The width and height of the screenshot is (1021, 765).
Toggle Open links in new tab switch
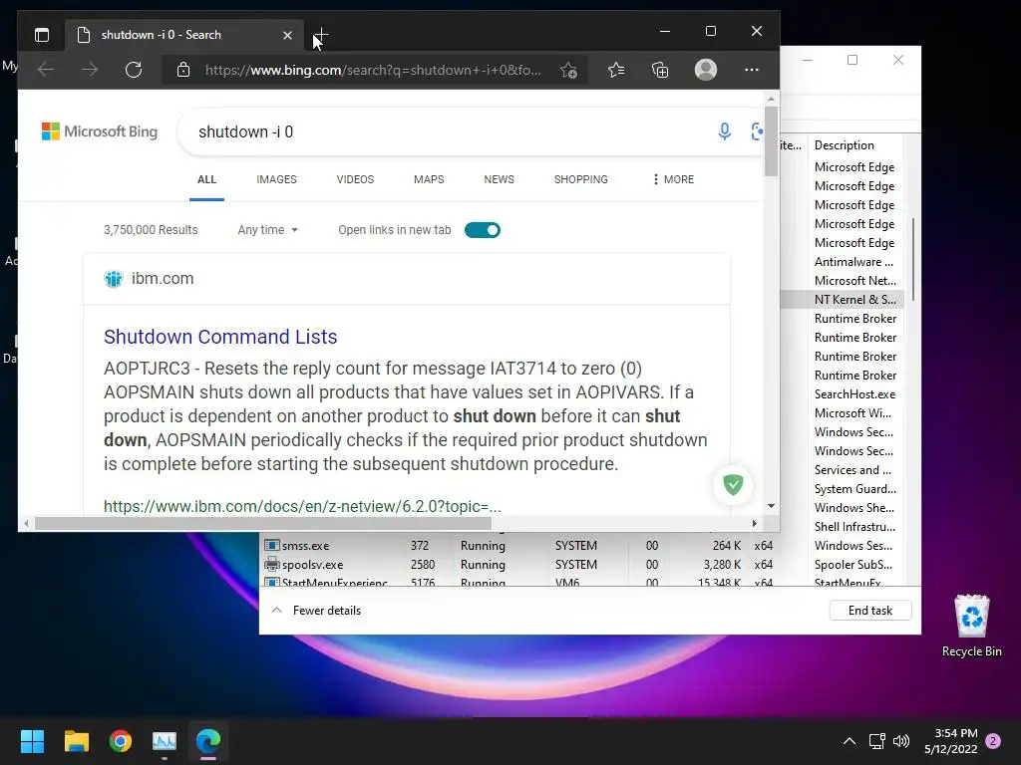click(x=483, y=230)
